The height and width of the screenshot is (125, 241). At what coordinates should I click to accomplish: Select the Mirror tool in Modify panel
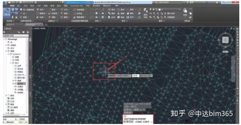[121, 13]
